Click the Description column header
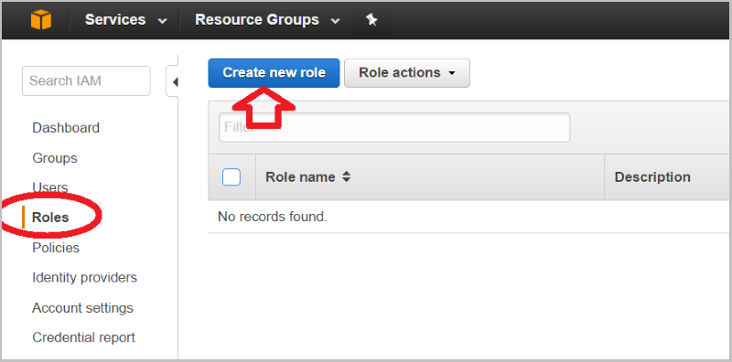The image size is (732, 362). click(x=652, y=177)
